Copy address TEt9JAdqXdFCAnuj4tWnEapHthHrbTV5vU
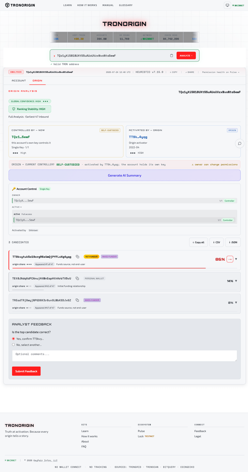248x472 pixels. (x=77, y=278)
